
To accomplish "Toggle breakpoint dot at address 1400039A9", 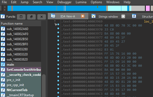I will click(x=58, y=77).
